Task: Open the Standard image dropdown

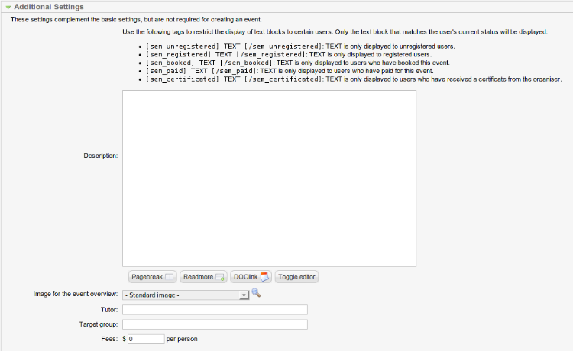Action: (186, 295)
